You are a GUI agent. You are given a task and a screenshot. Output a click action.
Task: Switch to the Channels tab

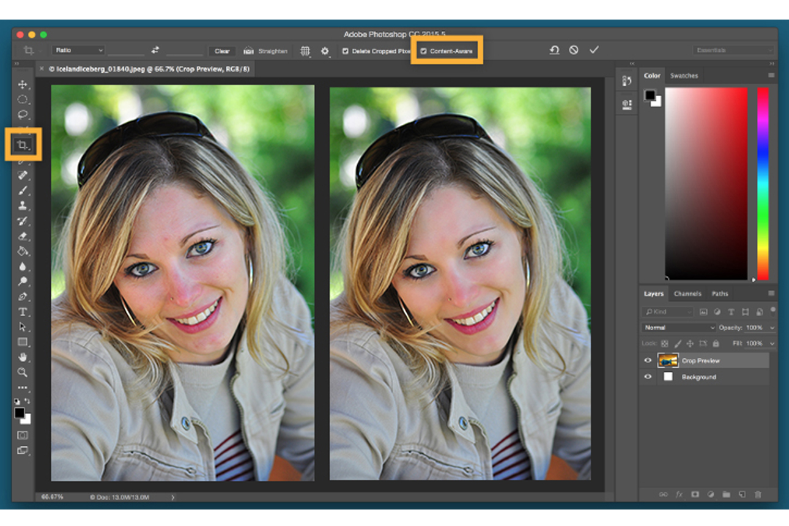pyautogui.click(x=687, y=294)
